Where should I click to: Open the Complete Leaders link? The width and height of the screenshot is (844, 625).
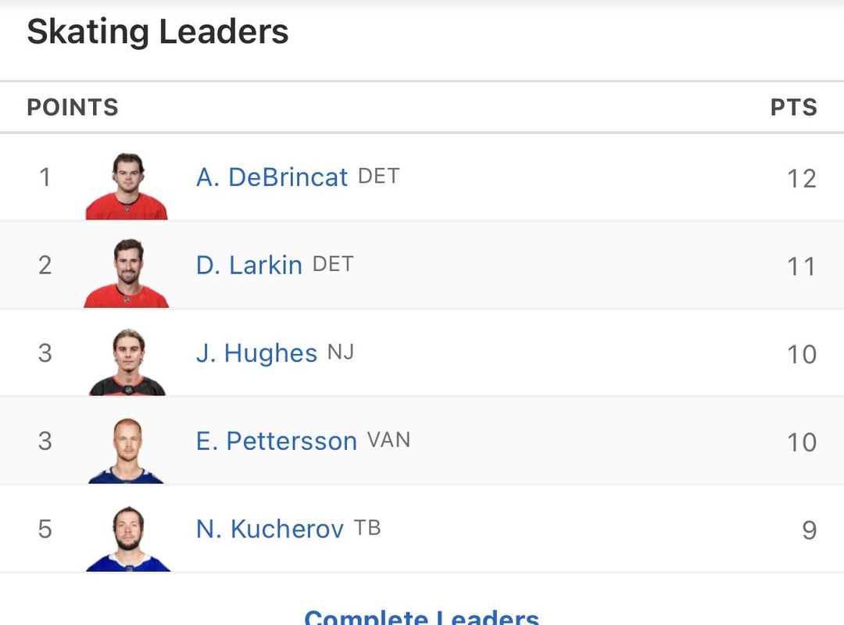coord(421,617)
